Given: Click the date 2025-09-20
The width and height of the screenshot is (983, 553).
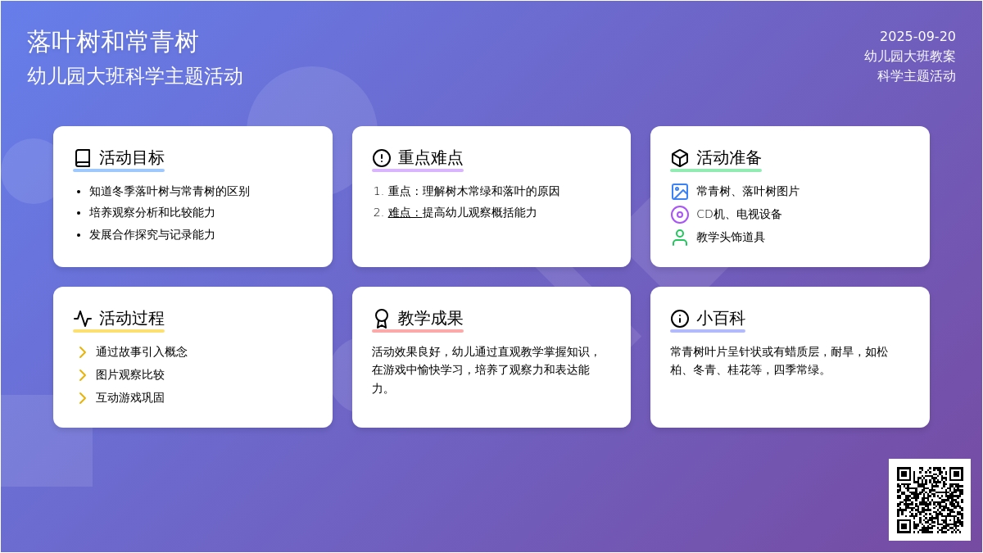Looking at the screenshot, I should [917, 37].
